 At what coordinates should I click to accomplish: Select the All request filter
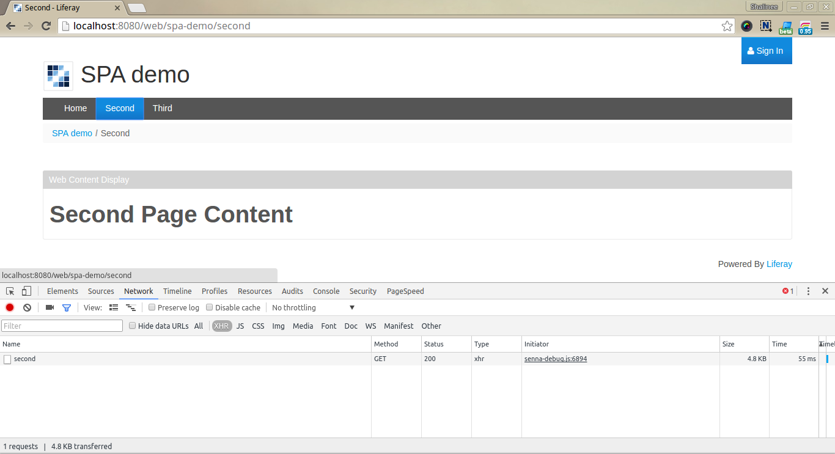199,326
